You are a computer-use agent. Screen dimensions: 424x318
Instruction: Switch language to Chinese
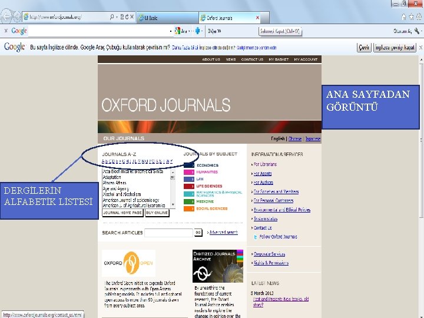coord(295,139)
